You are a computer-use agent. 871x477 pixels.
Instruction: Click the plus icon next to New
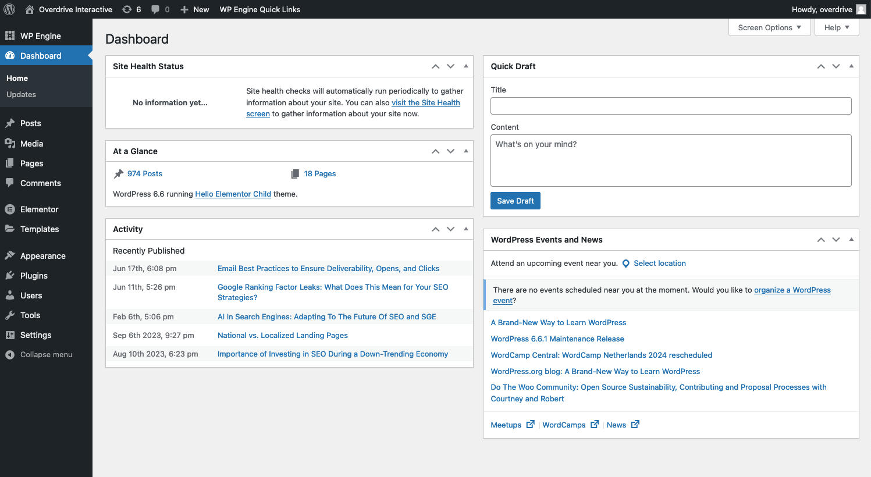(x=184, y=9)
